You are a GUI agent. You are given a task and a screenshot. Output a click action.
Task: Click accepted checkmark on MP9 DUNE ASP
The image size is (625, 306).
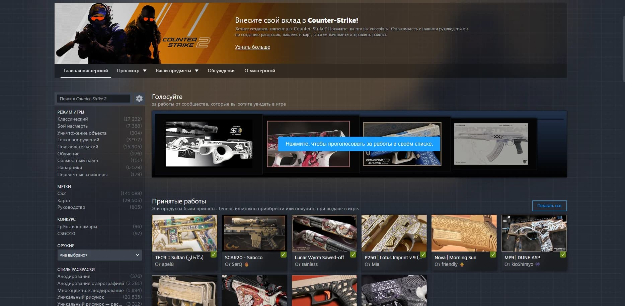563,255
